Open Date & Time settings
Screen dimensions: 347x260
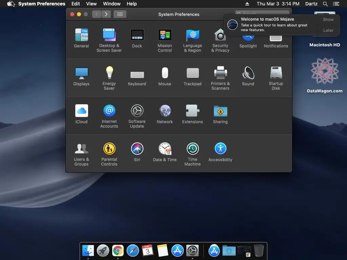click(165, 152)
